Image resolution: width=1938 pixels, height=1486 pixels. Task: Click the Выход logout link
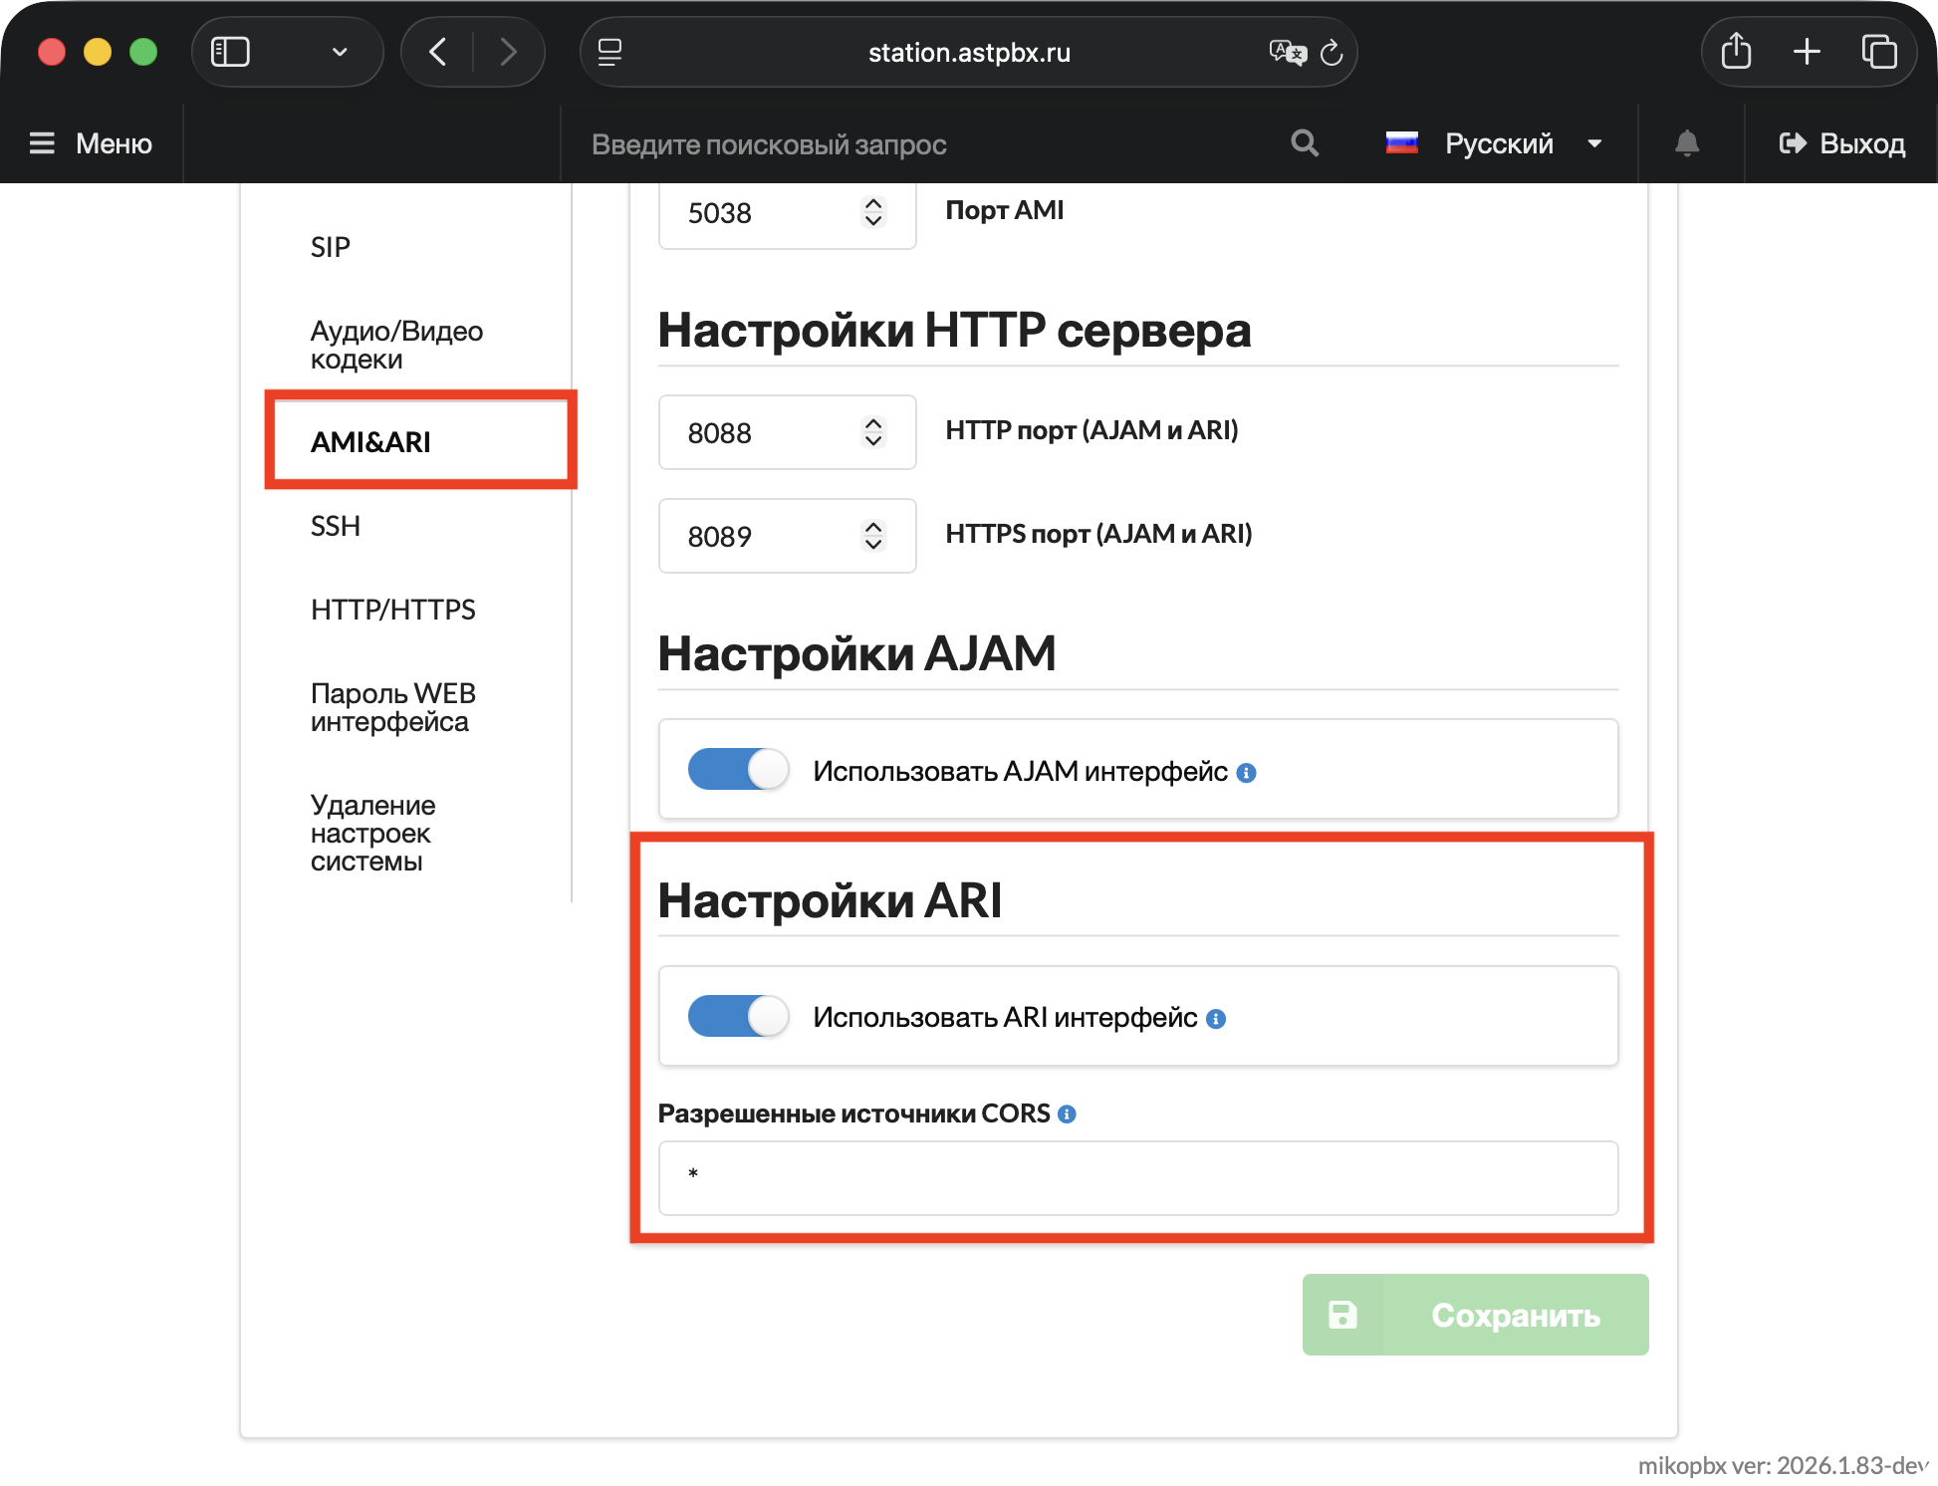1841,143
